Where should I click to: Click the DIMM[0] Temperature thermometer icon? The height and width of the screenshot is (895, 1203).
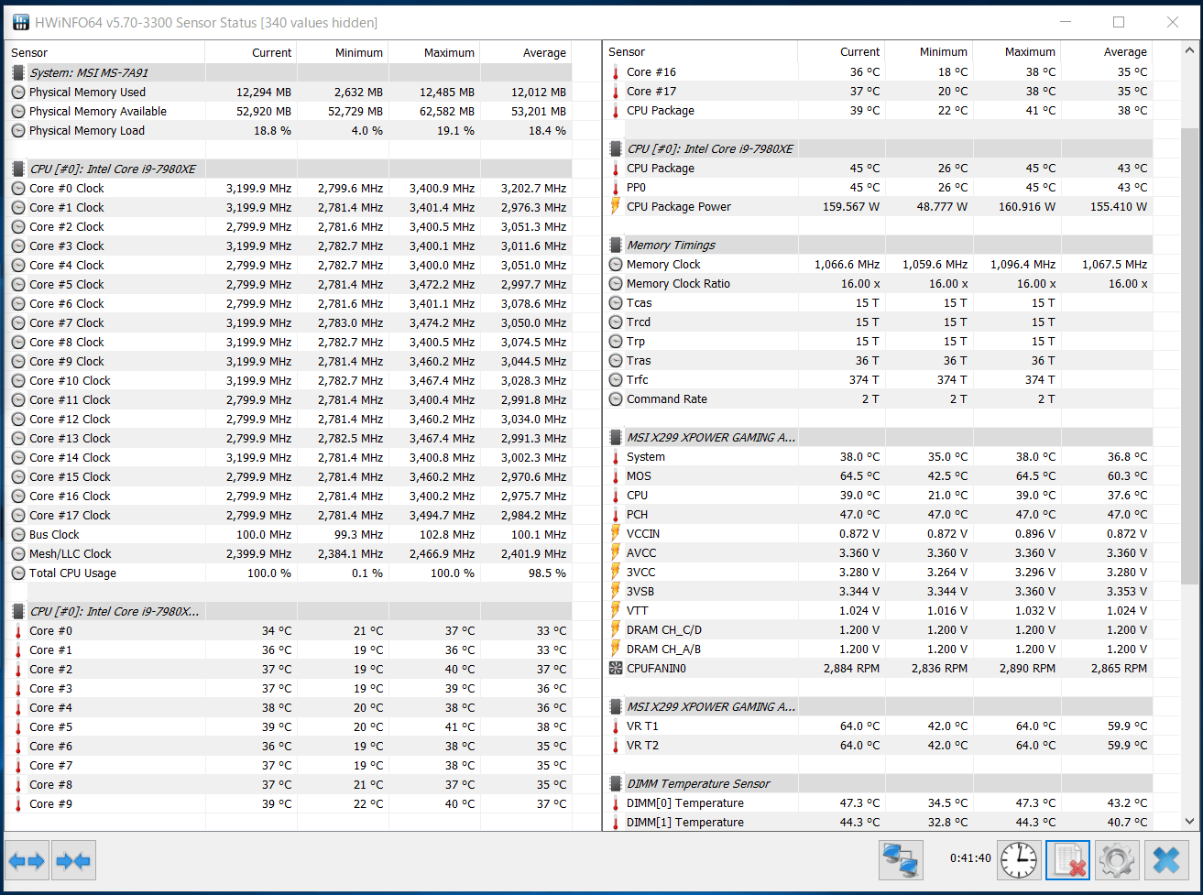pyautogui.click(x=616, y=802)
